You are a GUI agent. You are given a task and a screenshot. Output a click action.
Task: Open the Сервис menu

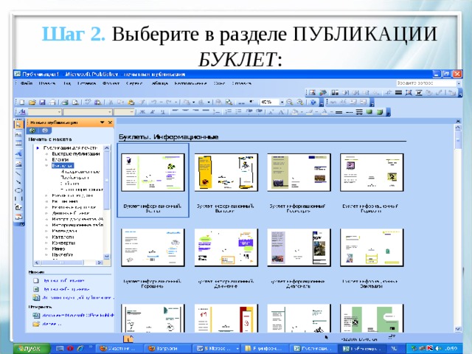(134, 83)
